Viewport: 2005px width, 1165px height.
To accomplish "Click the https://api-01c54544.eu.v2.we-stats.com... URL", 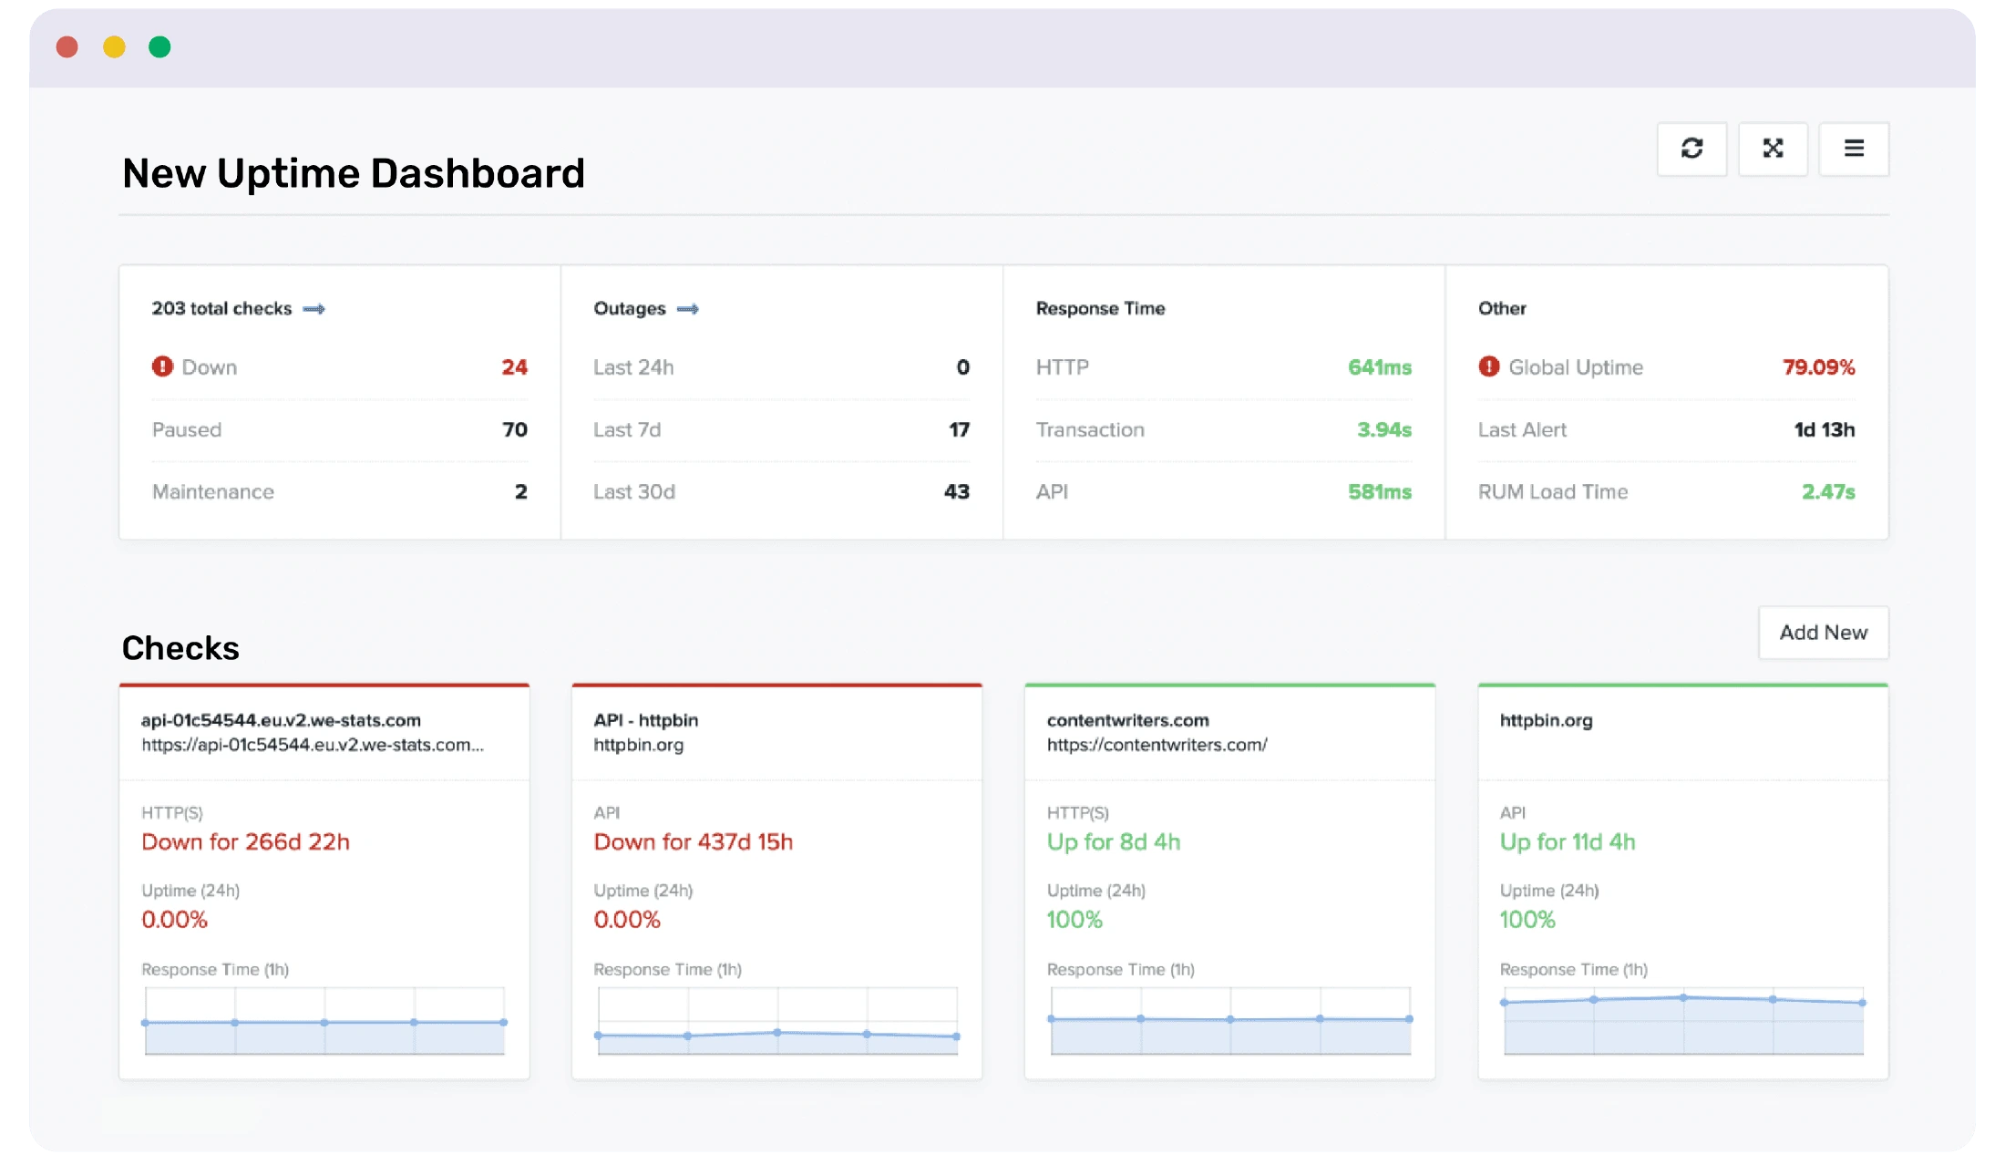I will point(313,745).
